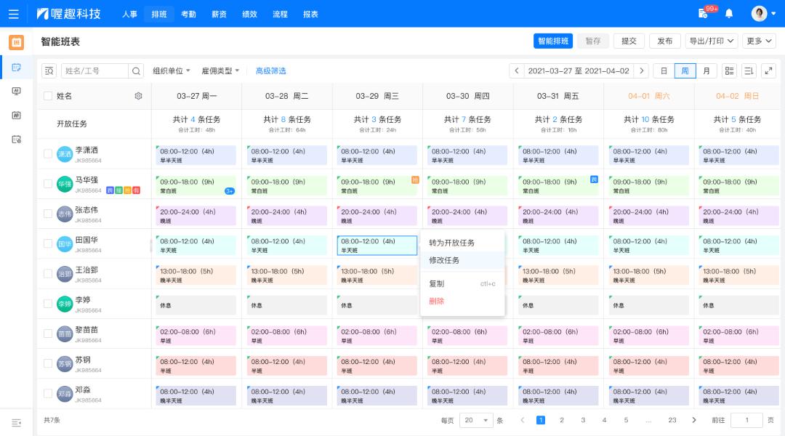Open the rows-per-page dropdown showing 20

(477, 420)
